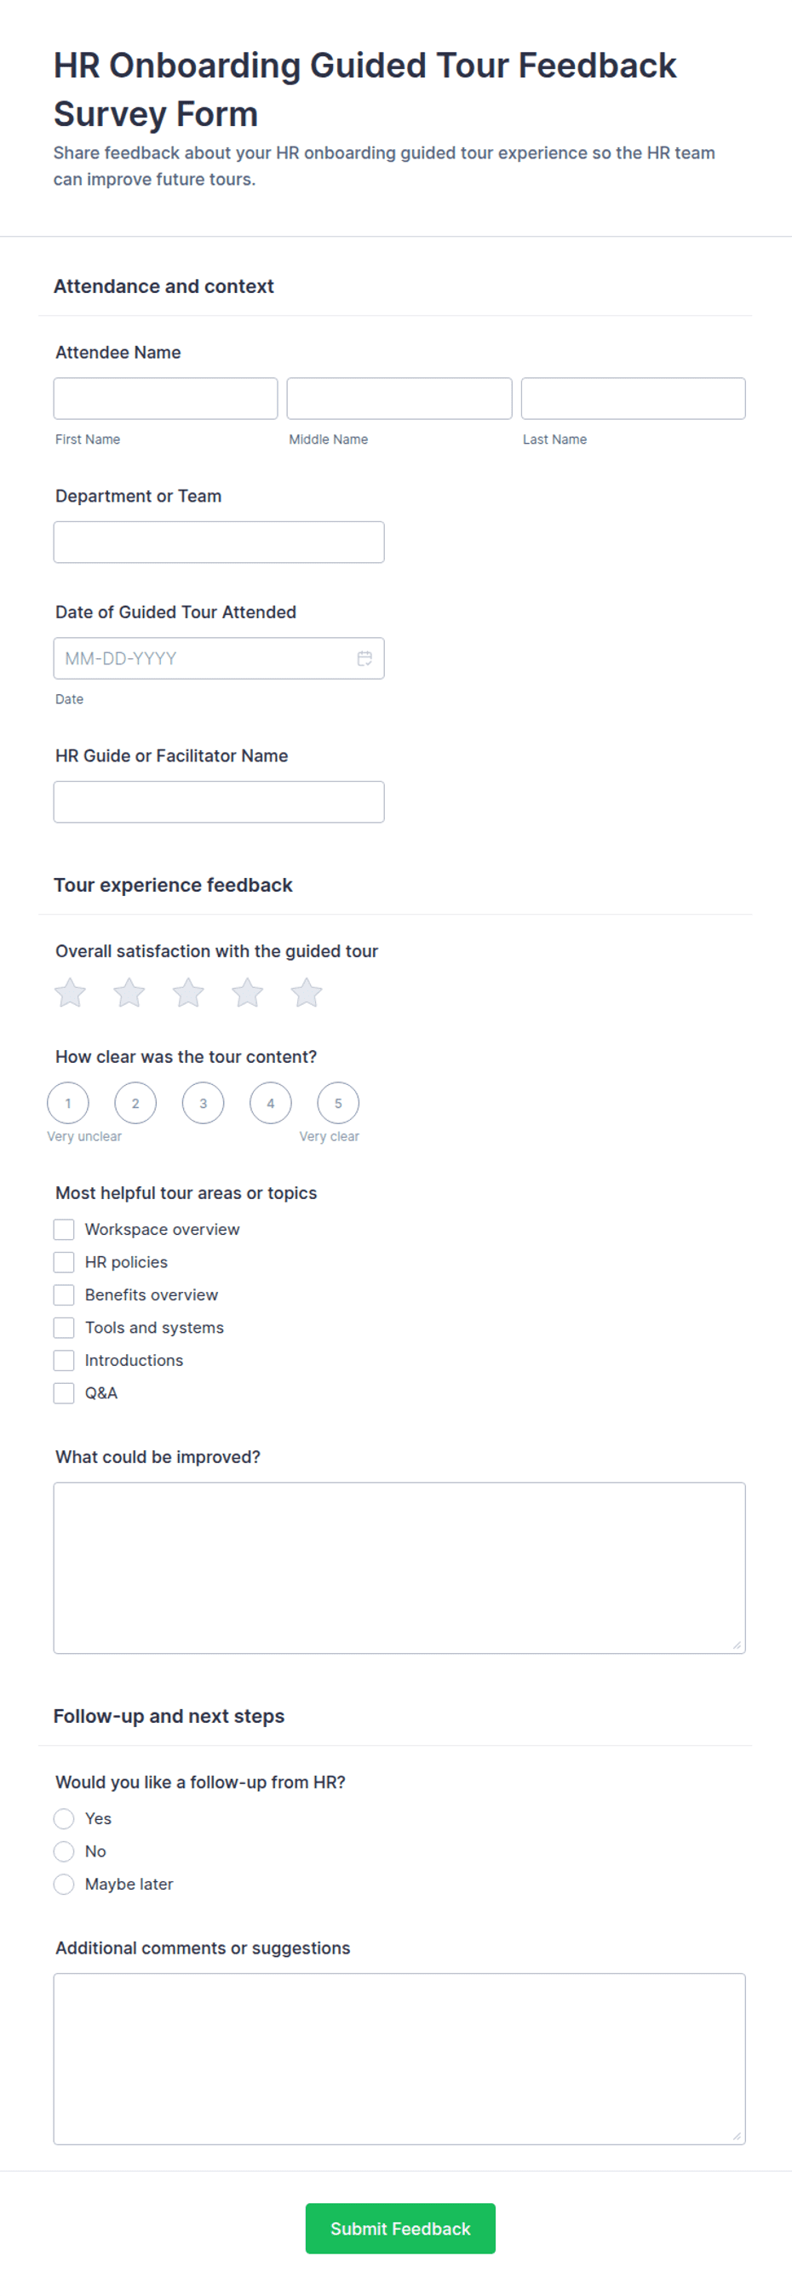Image resolution: width=792 pixels, height=2296 pixels.
Task: Choose the second star rating
Action: (129, 992)
